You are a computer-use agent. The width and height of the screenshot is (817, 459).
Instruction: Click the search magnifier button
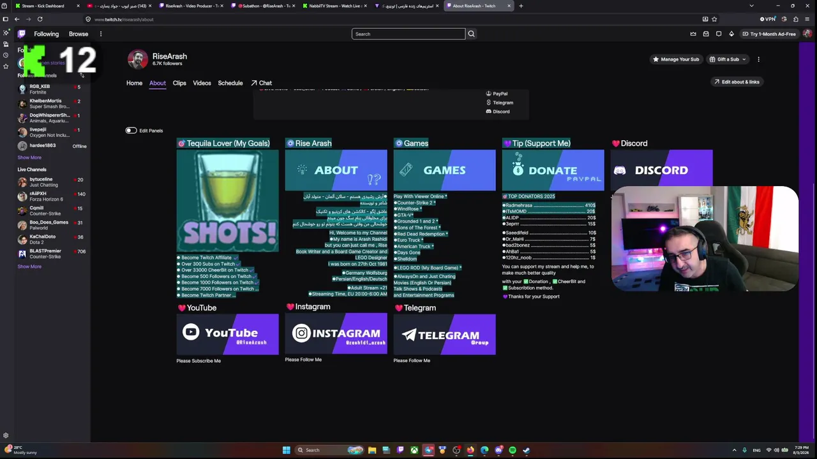tap(471, 34)
